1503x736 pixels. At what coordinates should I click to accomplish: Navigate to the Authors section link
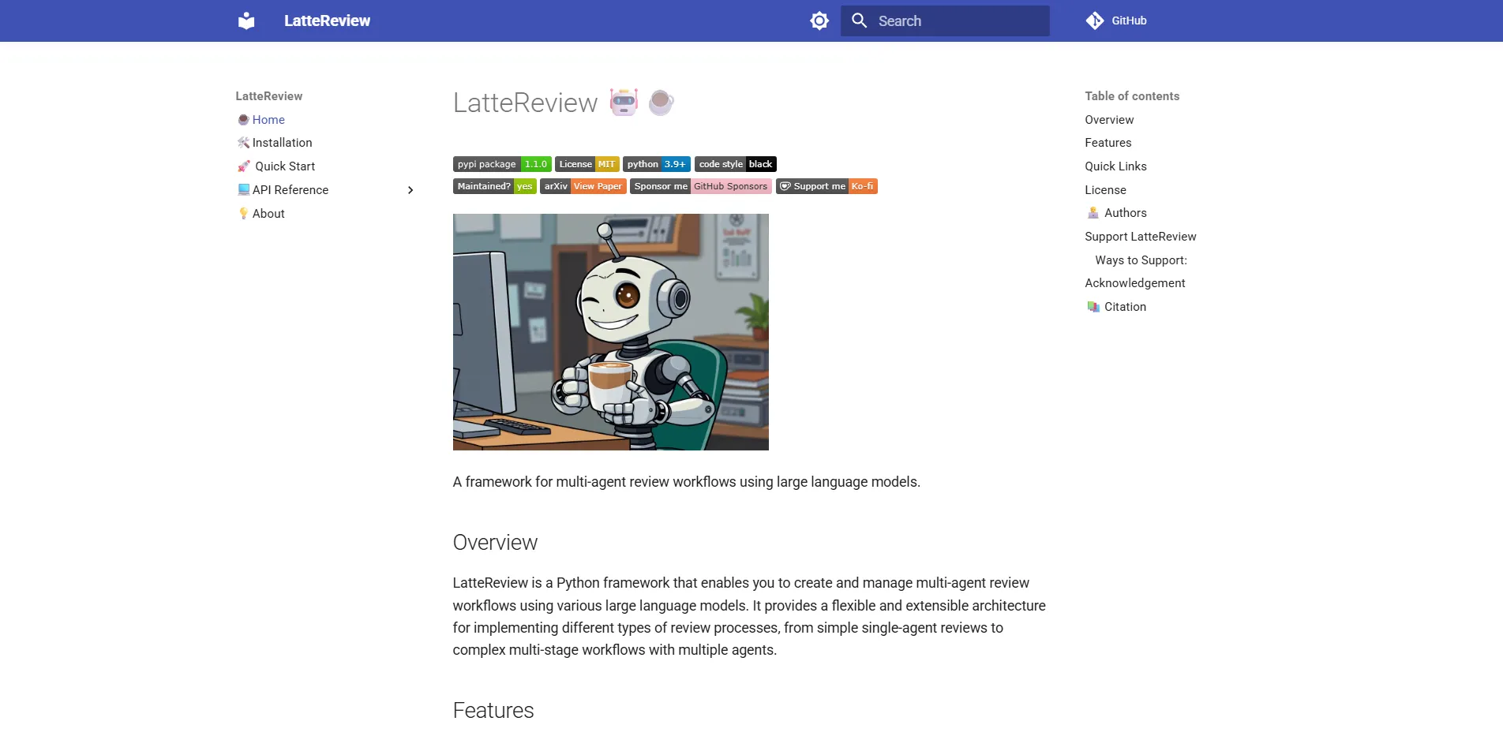point(1124,213)
